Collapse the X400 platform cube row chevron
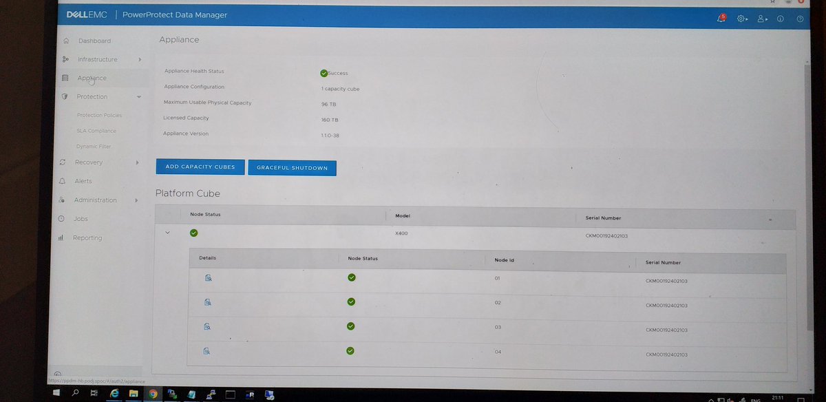This screenshot has height=402, width=826. pyautogui.click(x=167, y=233)
